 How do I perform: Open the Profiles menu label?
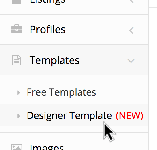[48, 30]
